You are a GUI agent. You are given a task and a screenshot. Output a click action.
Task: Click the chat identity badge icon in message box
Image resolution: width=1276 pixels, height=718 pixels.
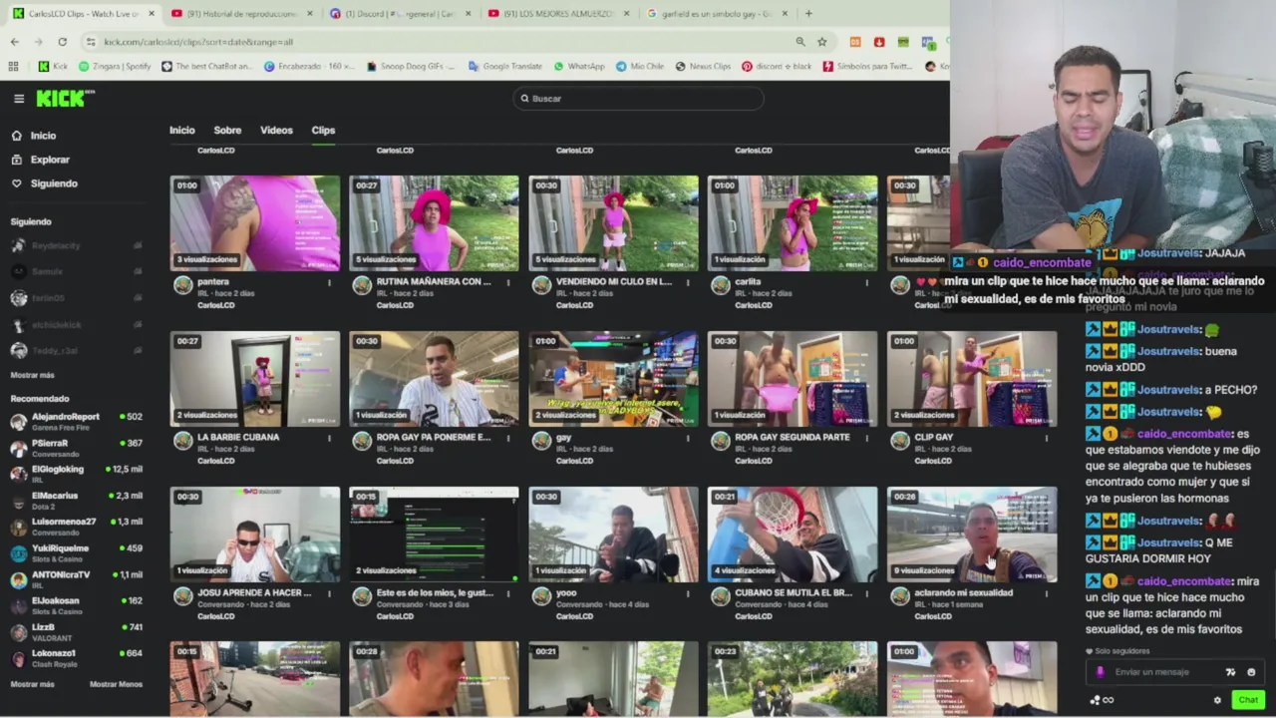pos(1101,672)
